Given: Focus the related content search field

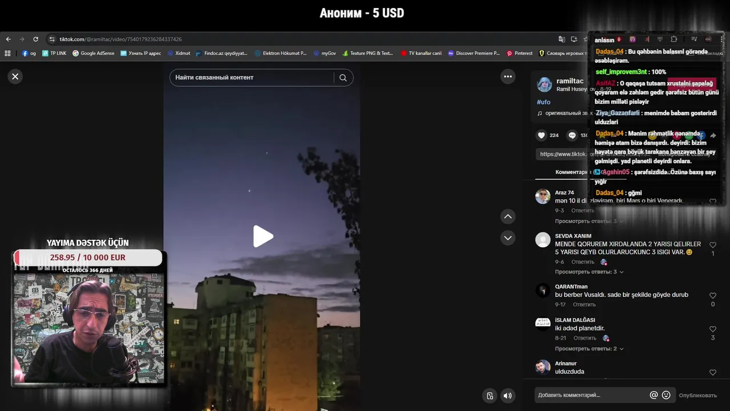Looking at the screenshot, I should tap(251, 78).
